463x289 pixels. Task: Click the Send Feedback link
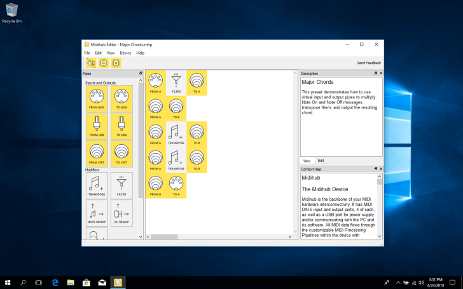(x=369, y=63)
